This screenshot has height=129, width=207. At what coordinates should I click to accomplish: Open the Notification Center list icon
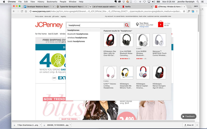pyautogui.click(x=202, y=2)
